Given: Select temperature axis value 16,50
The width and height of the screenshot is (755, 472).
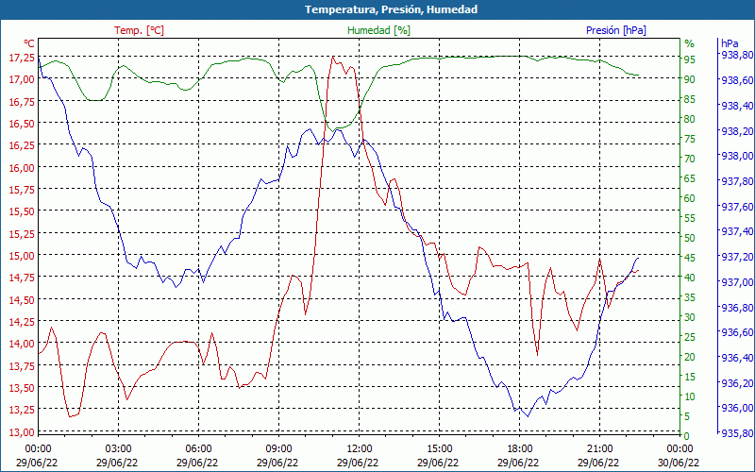Looking at the screenshot, I should pos(22,124).
